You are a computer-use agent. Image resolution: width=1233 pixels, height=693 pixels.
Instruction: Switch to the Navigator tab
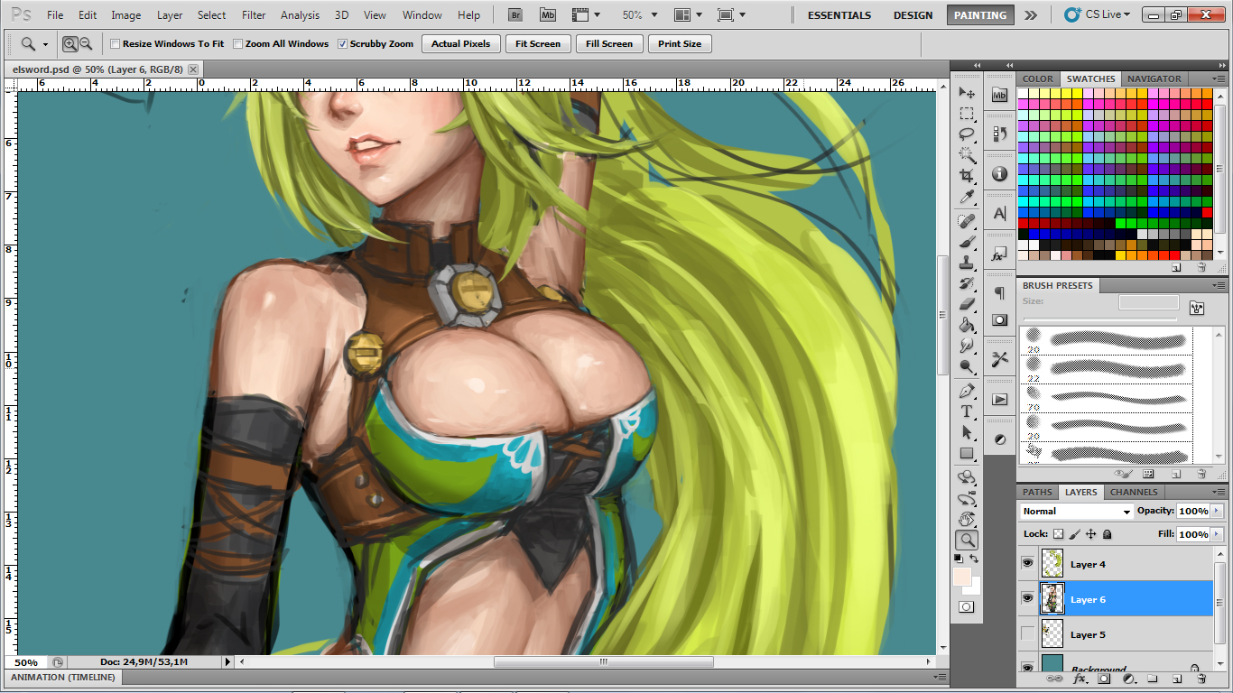pos(1154,79)
